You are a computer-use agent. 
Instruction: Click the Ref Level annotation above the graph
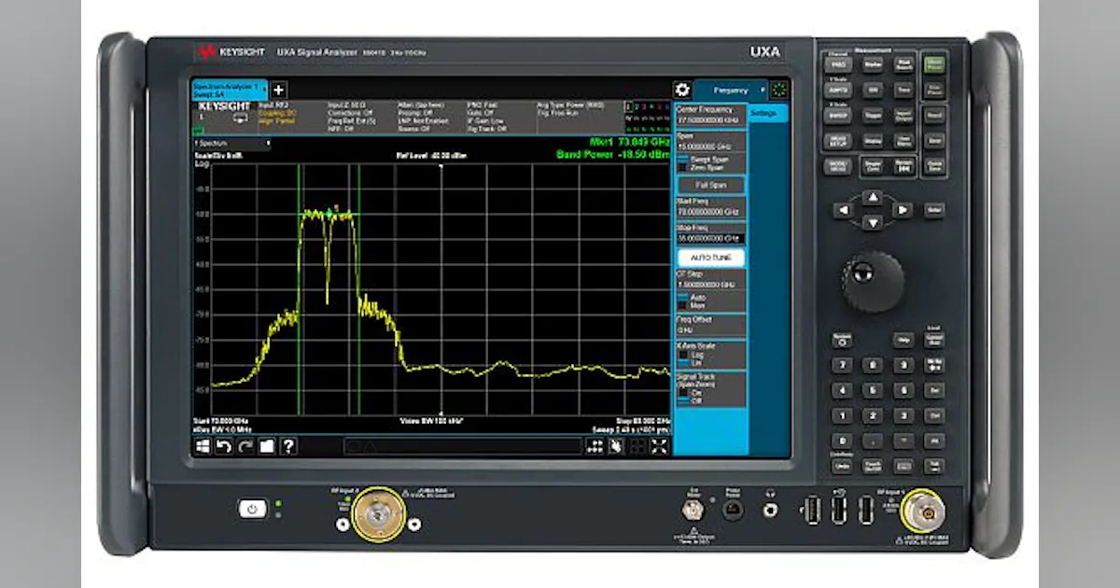tap(431, 155)
